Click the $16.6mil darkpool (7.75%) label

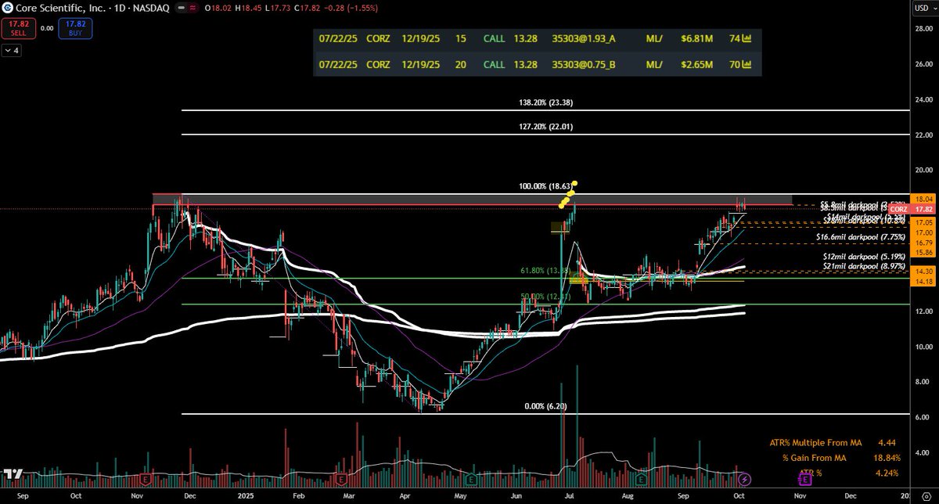tap(861, 236)
